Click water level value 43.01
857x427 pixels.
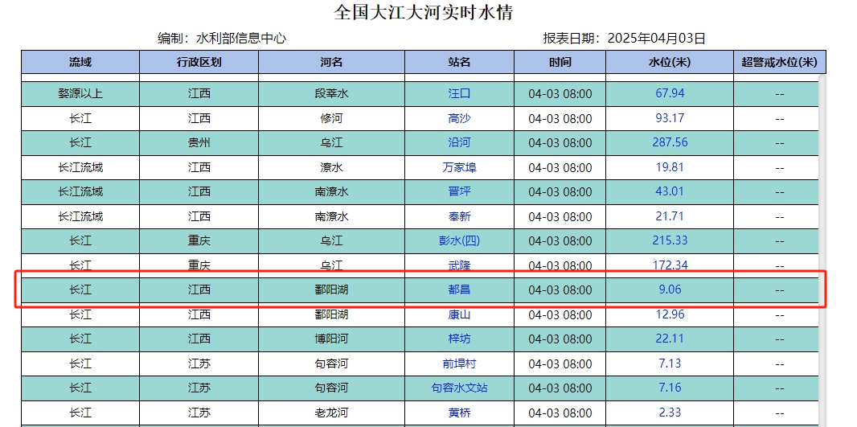(670, 191)
